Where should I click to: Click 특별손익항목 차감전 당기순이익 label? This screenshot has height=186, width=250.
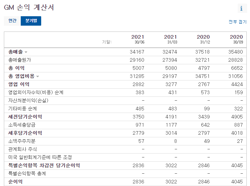point(44,166)
